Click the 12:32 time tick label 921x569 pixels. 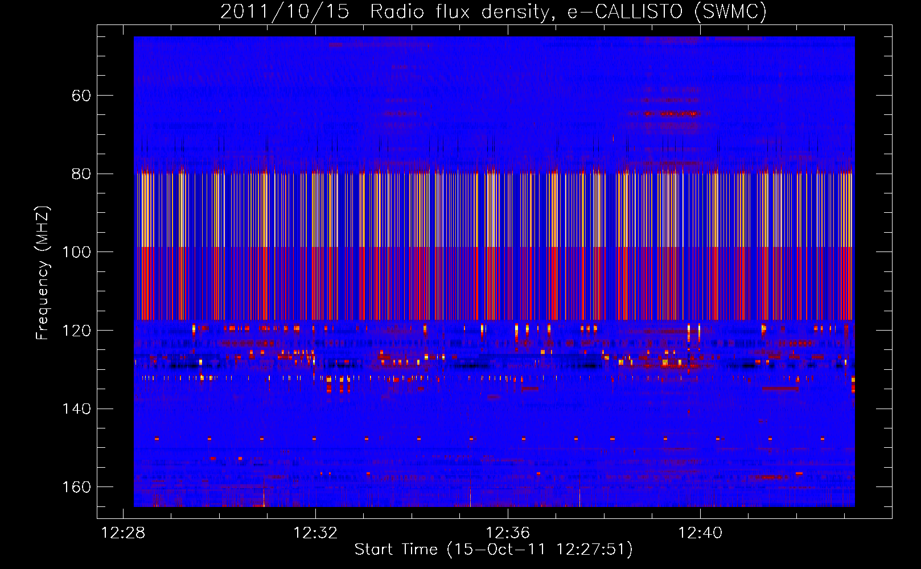(x=315, y=533)
